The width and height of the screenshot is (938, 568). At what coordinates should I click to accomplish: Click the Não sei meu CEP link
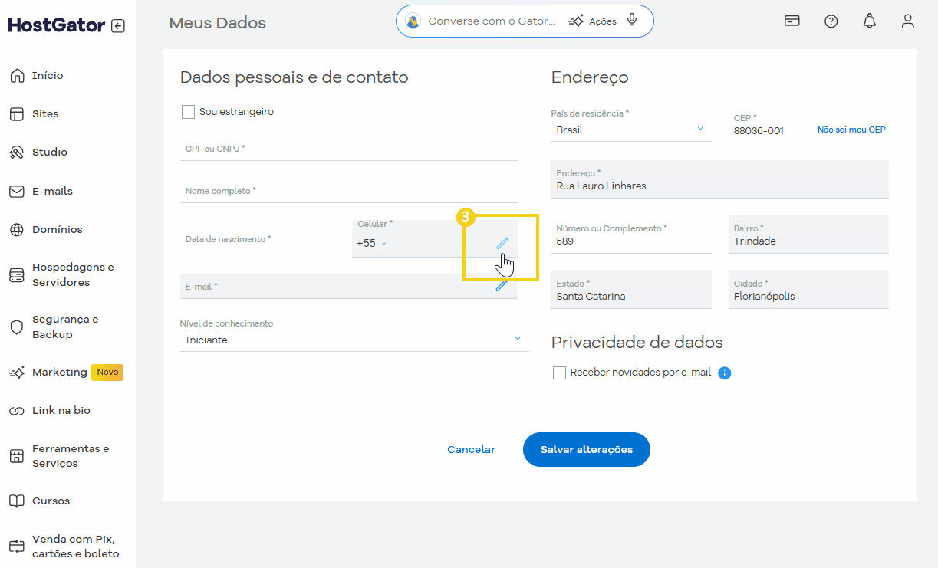click(x=851, y=130)
